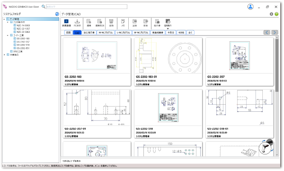Switch to the W-NCプログラム tab

pyautogui.click(x=141, y=33)
